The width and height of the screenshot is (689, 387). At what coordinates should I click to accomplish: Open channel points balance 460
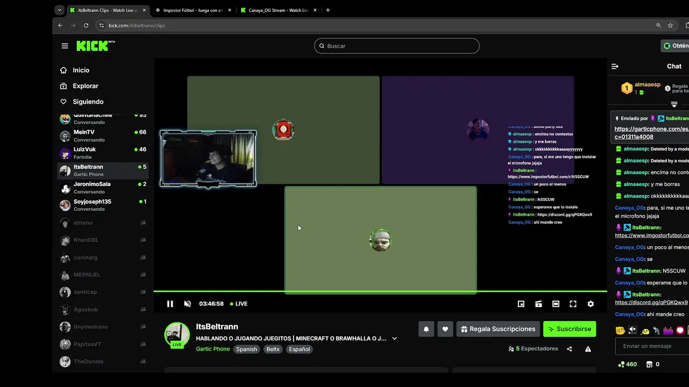tap(628, 364)
